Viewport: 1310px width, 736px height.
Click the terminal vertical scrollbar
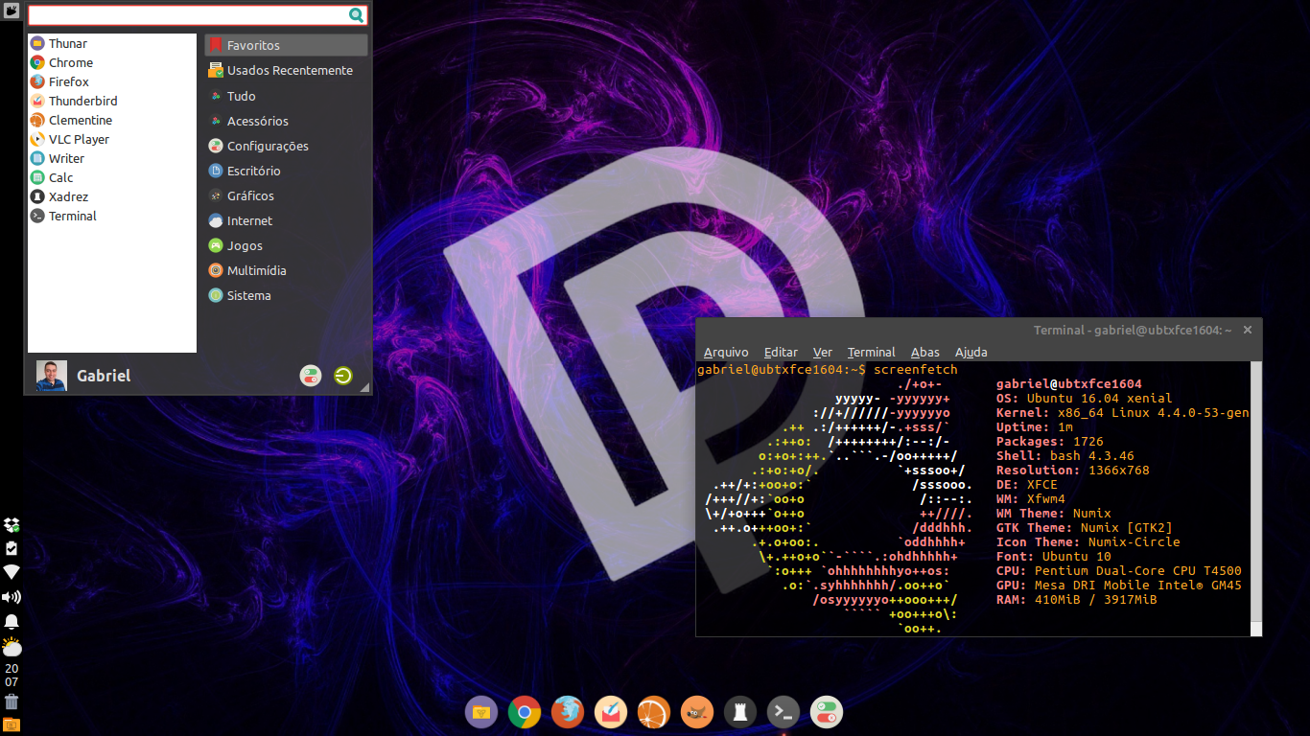point(1256,498)
